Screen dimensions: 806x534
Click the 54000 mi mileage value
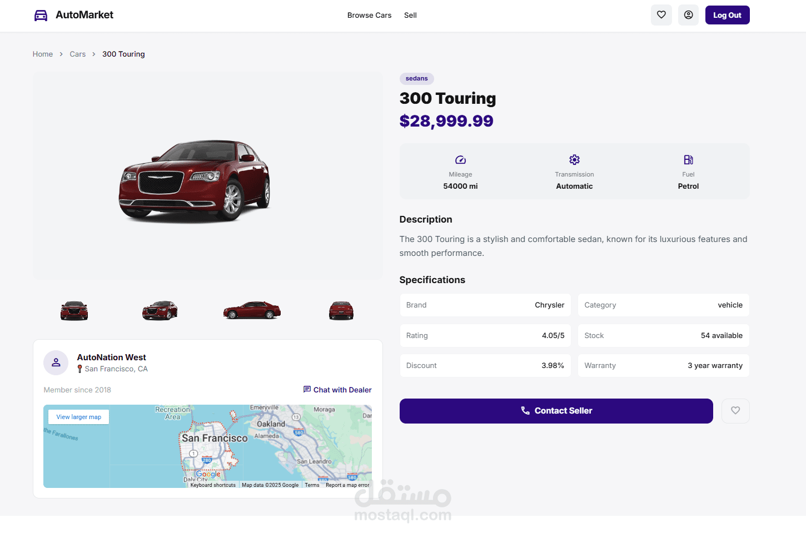click(460, 186)
